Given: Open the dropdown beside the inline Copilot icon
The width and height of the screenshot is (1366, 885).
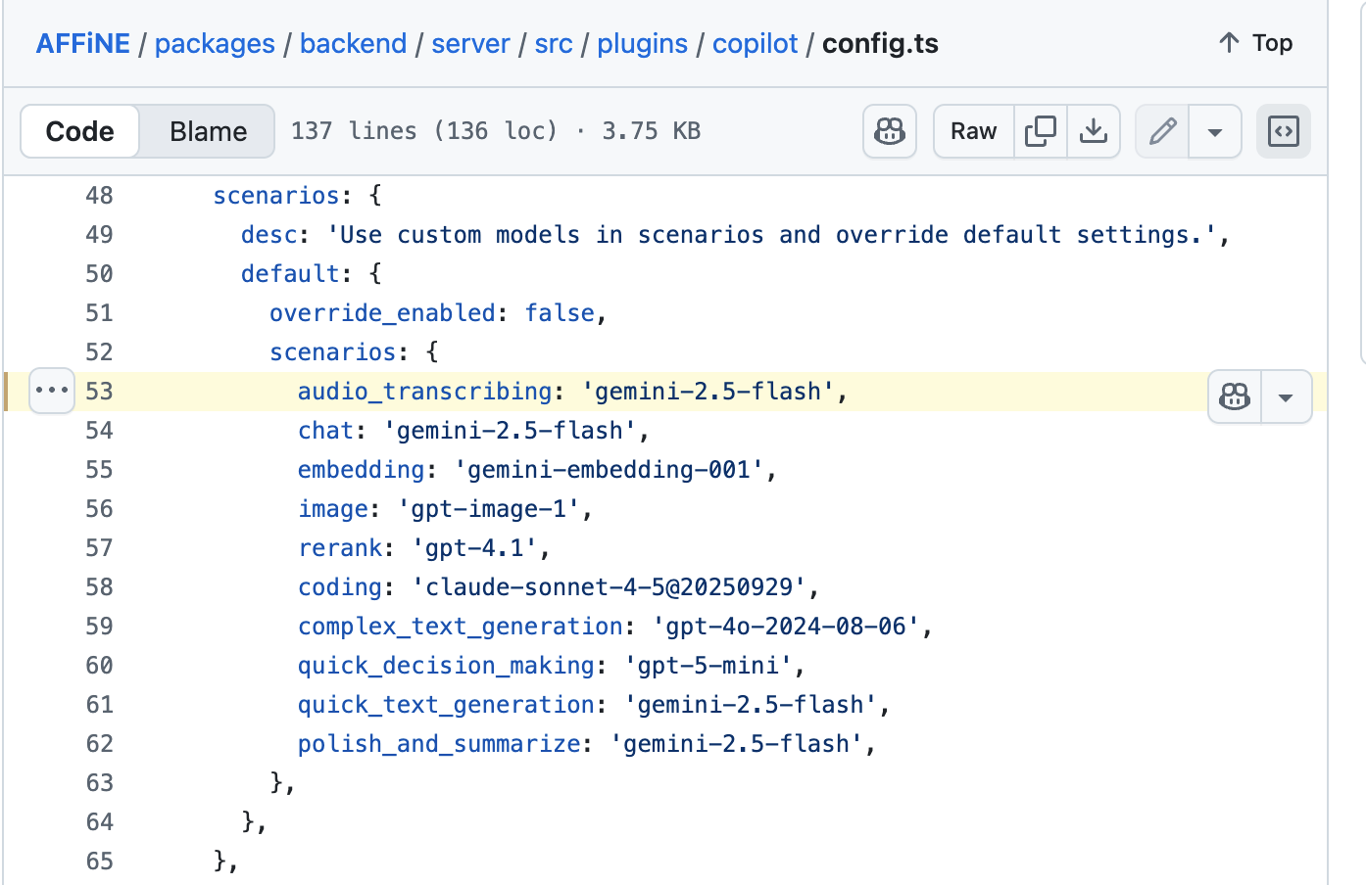Looking at the screenshot, I should [1286, 396].
